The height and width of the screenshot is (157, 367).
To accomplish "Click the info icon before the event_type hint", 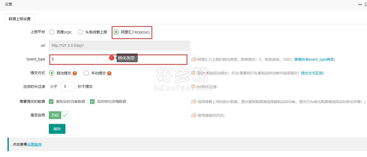I will 194,59.
